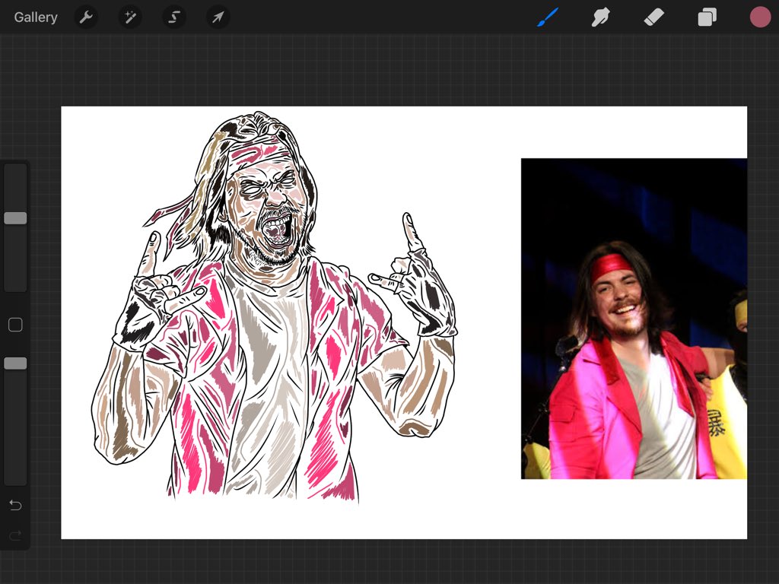Image resolution: width=779 pixels, height=584 pixels.
Task: Click the brush size slider handle
Action: click(x=15, y=218)
